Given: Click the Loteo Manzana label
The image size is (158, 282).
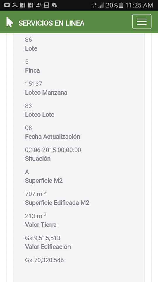Looking at the screenshot, I should click(x=46, y=93).
